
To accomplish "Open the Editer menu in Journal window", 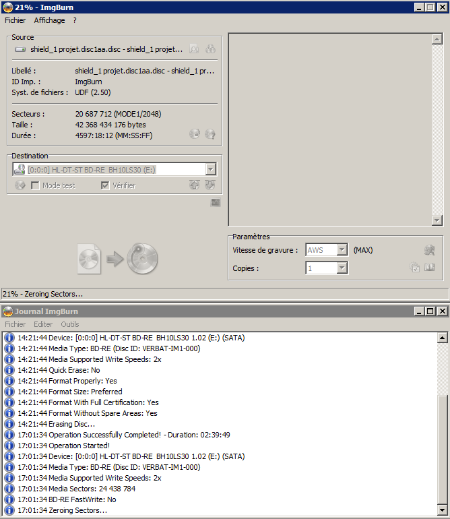I will coord(43,324).
